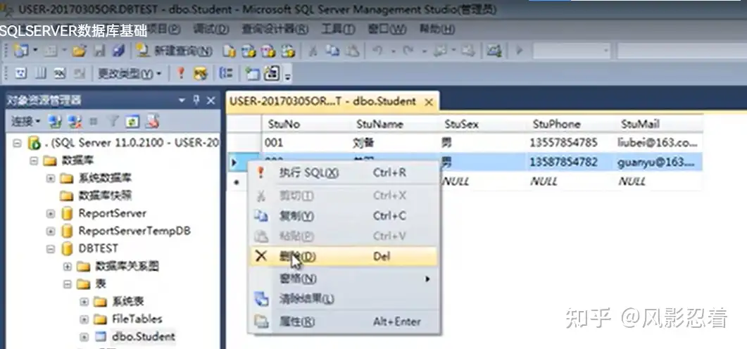Click the Add Table icon in query toolbar

(x=252, y=73)
